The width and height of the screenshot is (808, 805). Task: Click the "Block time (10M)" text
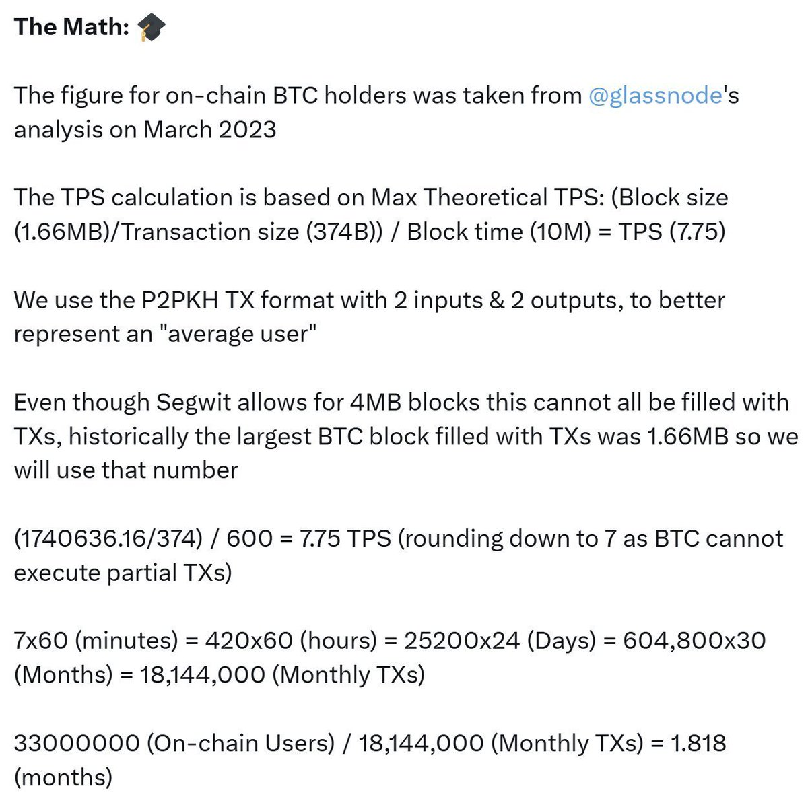click(x=497, y=232)
